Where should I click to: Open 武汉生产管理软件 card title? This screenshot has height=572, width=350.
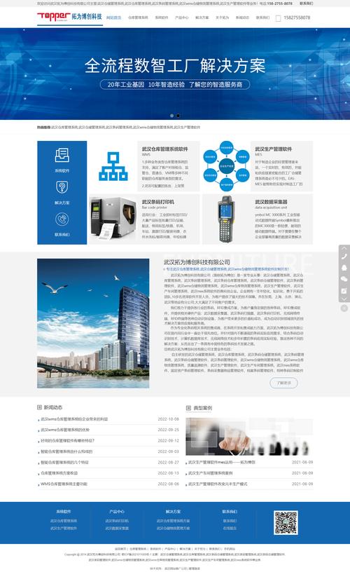point(273,149)
